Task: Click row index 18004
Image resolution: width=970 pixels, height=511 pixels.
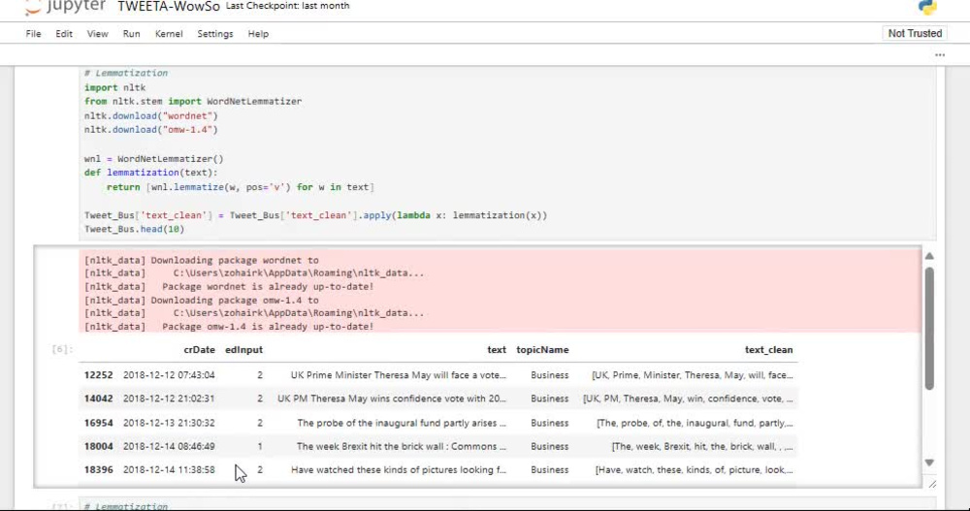Action: click(x=98, y=446)
